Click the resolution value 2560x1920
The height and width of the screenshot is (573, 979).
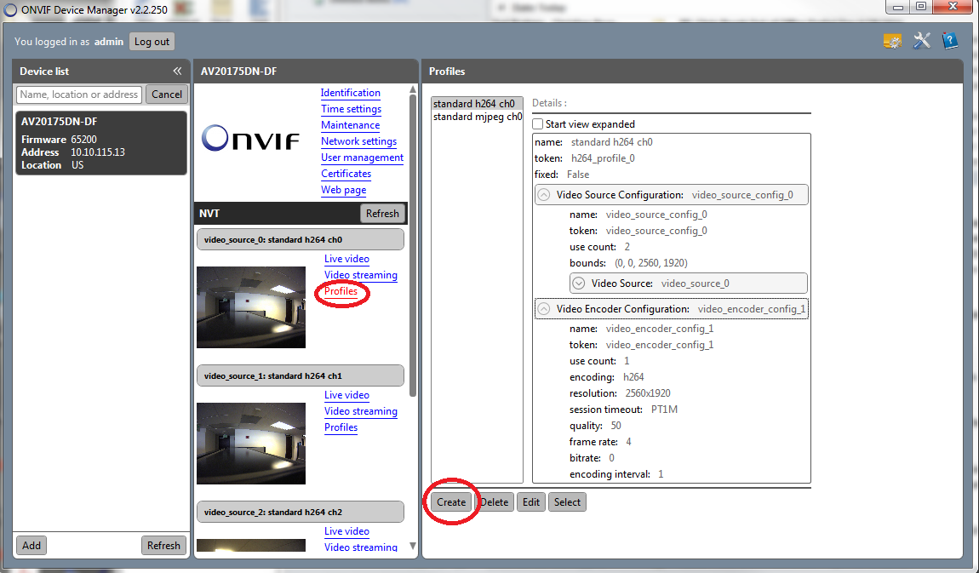pyautogui.click(x=648, y=393)
